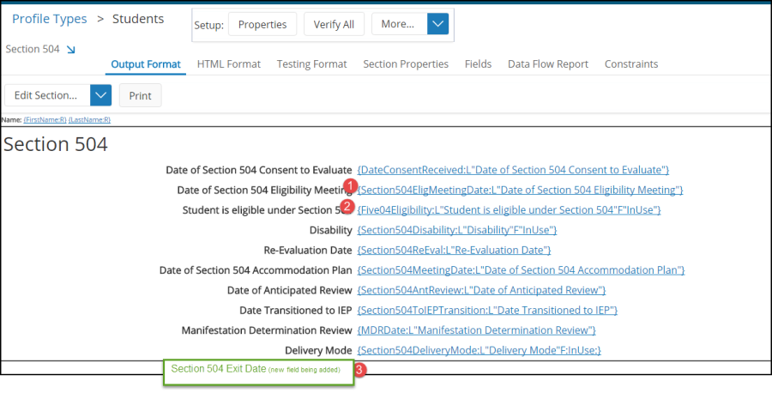
Task: Open the Data Flow Report tab
Action: tap(548, 64)
